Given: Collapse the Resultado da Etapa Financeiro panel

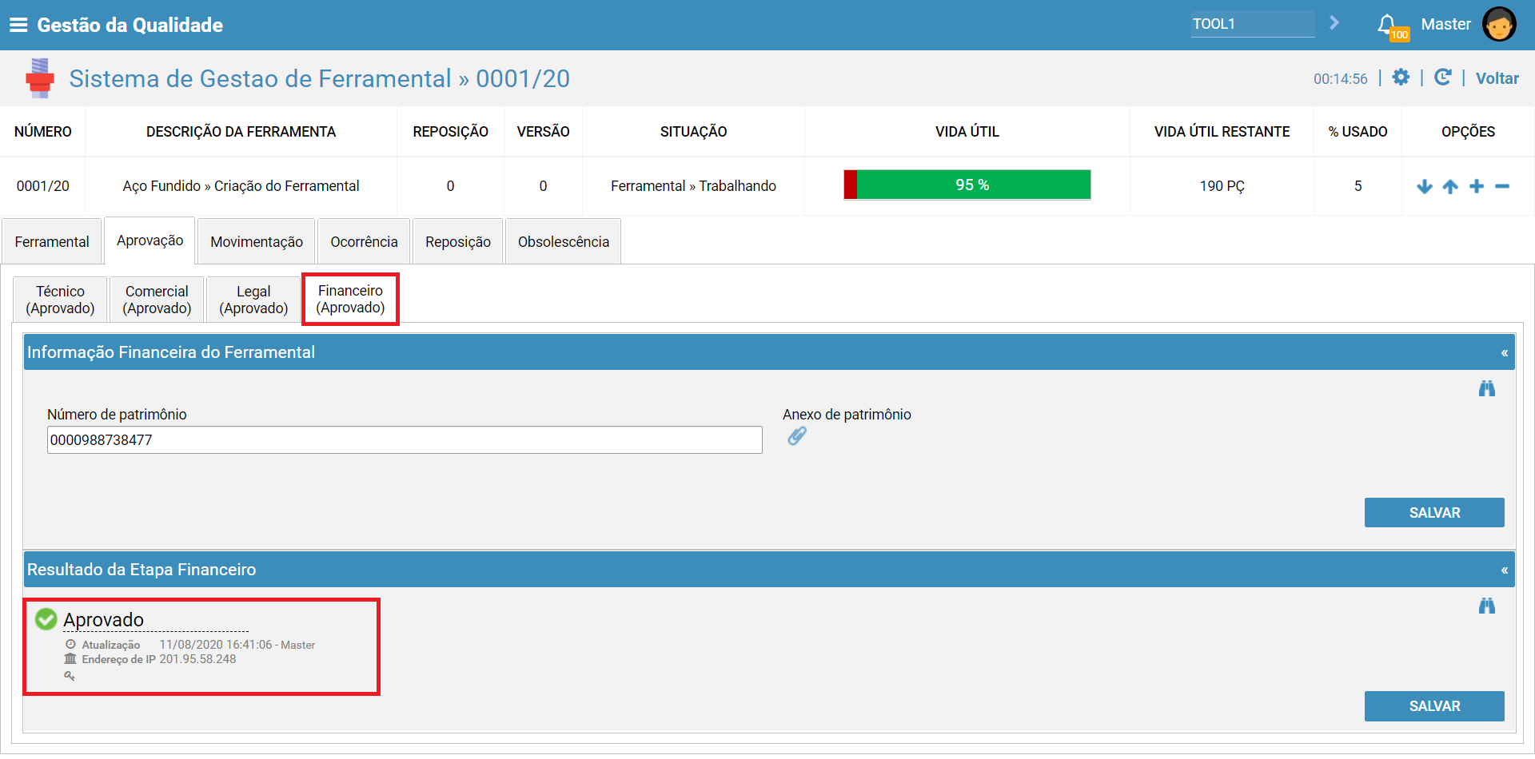Looking at the screenshot, I should [x=1505, y=570].
